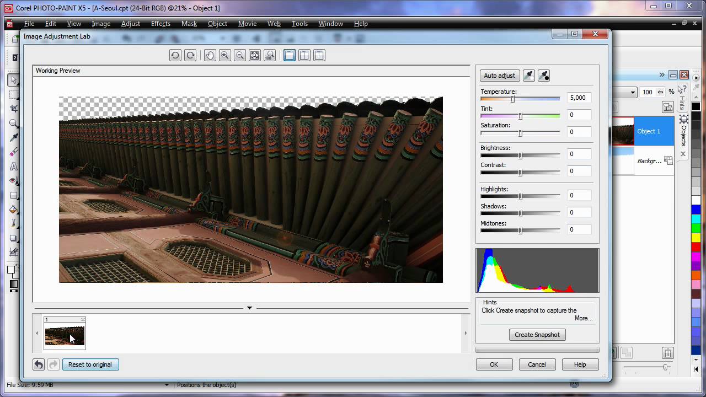Set preview zoom to 100%

(x=269, y=55)
